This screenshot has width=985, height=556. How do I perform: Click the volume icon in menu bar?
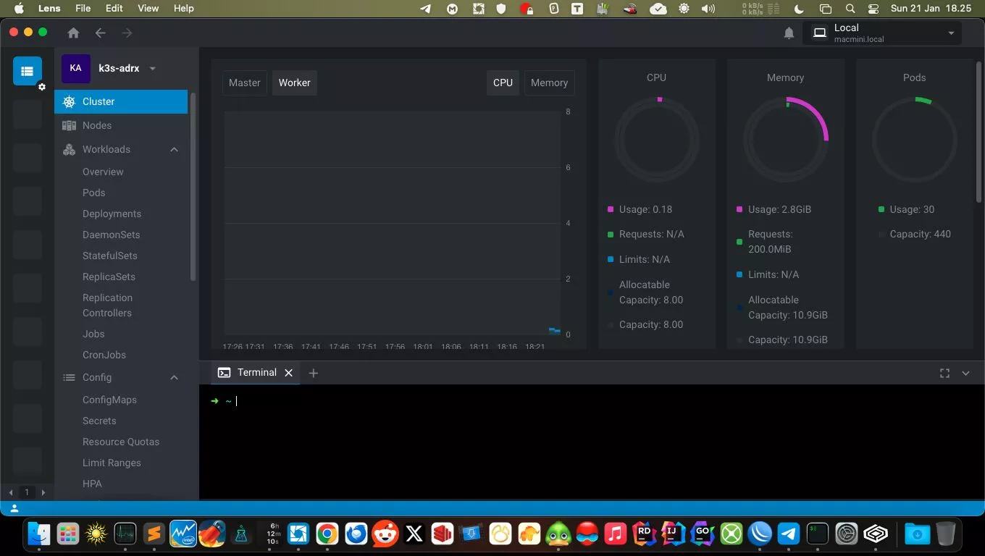tap(708, 9)
